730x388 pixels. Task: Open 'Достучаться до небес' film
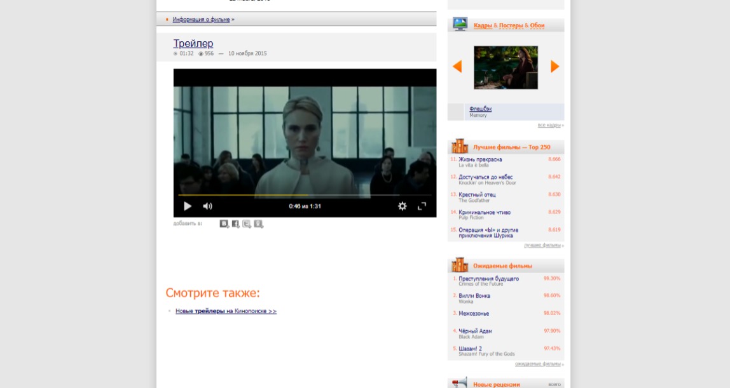(x=486, y=177)
